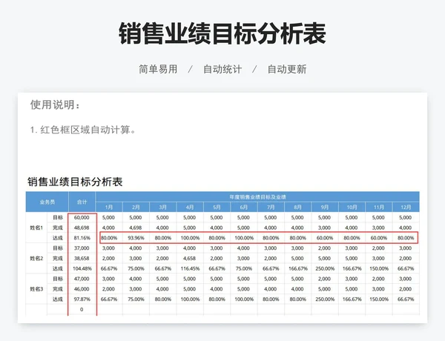445x341 pixels.
Task: Click the 姓名2 salesperson cell
Action: coord(36,258)
